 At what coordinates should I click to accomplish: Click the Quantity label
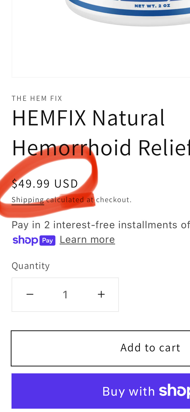pos(31,266)
